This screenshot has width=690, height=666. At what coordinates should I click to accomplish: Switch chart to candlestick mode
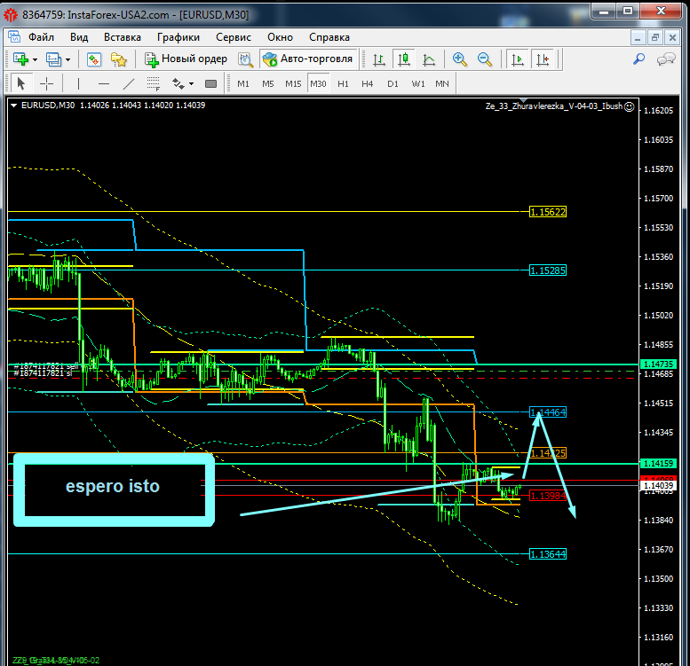point(404,59)
